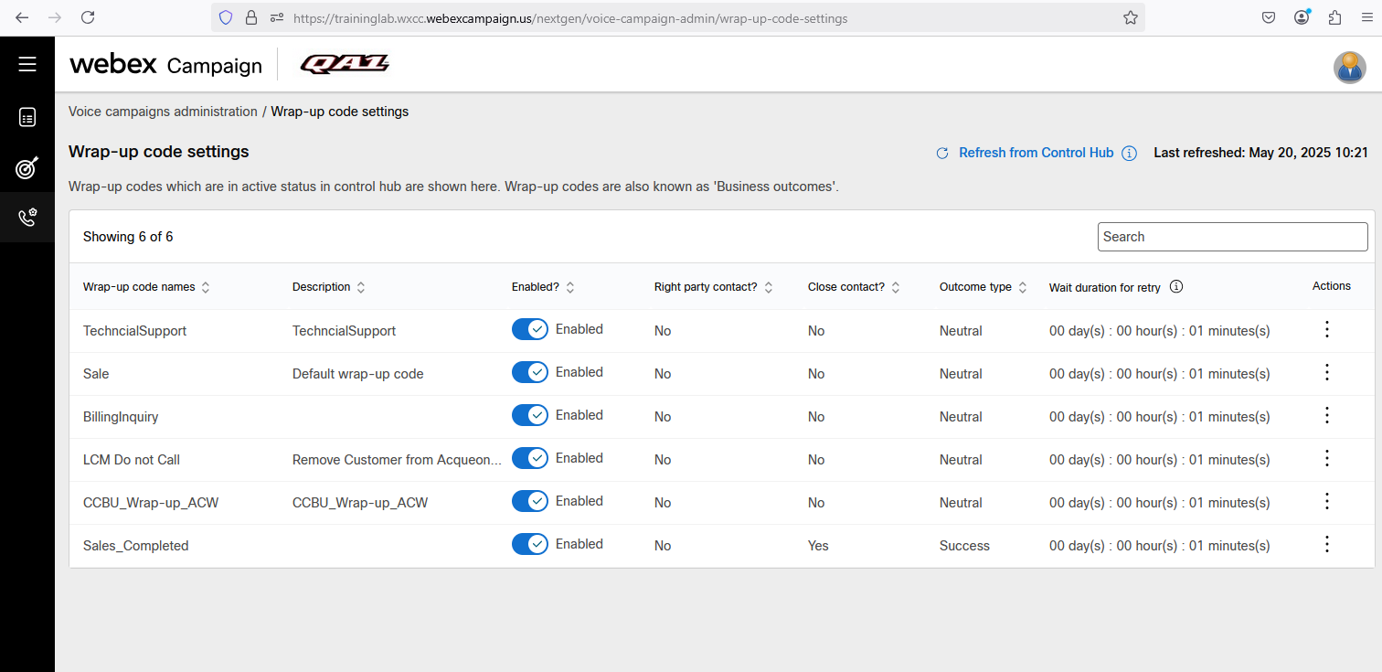
Task: Sort by Wrap-up code names column
Action: 206,287
